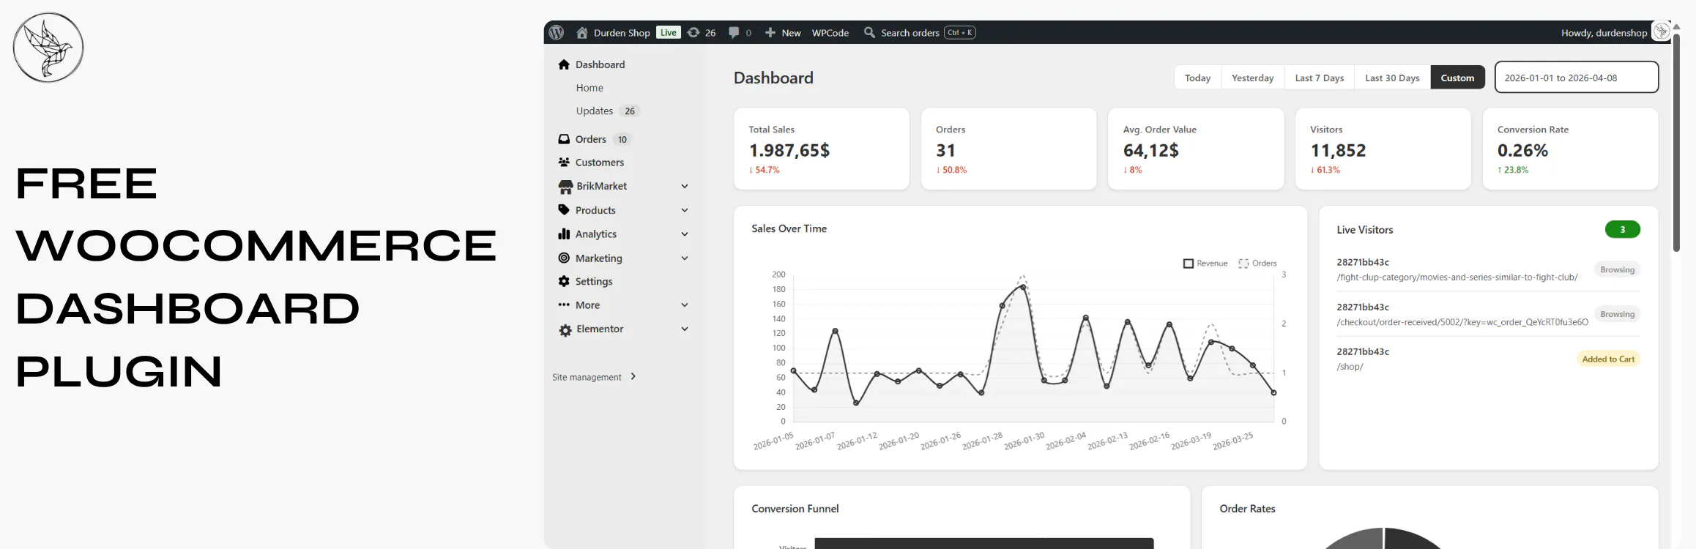Switch to Last 30 Days range
The height and width of the screenshot is (549, 1696).
tap(1392, 78)
